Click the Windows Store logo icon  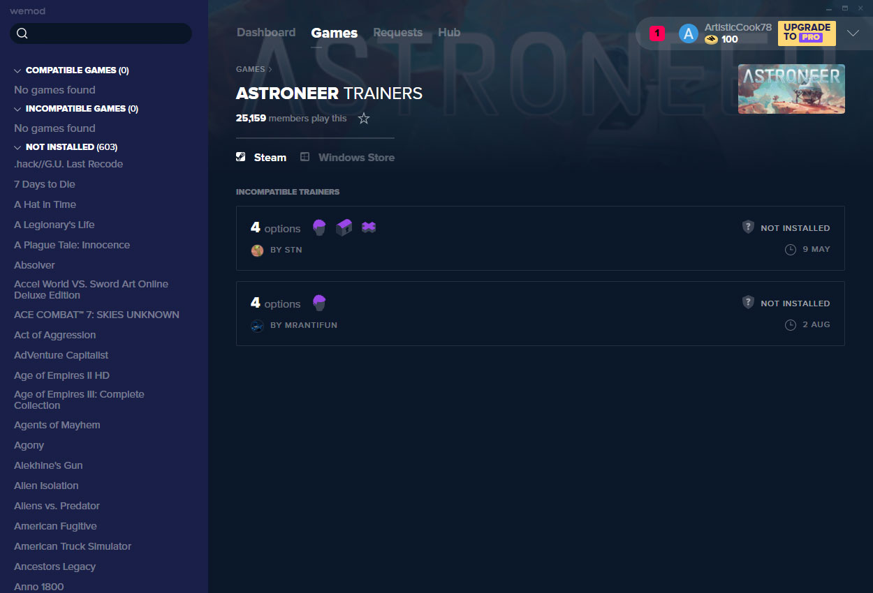305,157
